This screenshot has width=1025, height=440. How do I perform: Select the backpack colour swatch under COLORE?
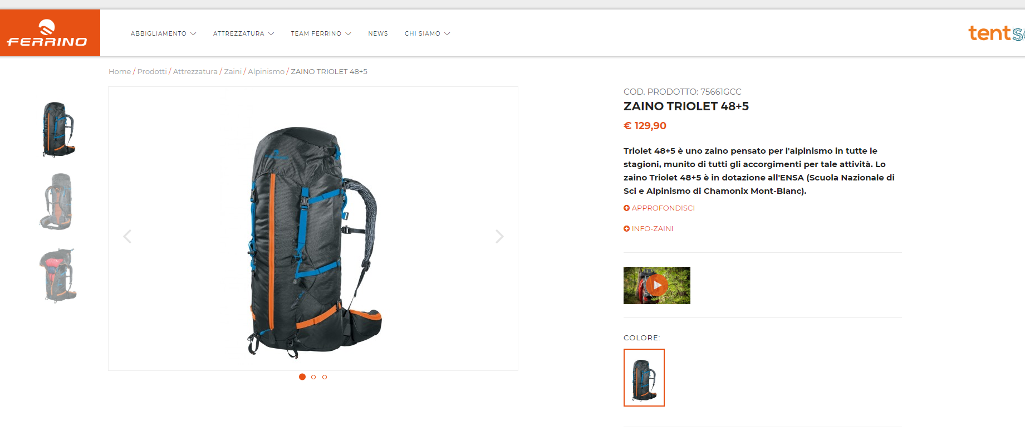644,378
